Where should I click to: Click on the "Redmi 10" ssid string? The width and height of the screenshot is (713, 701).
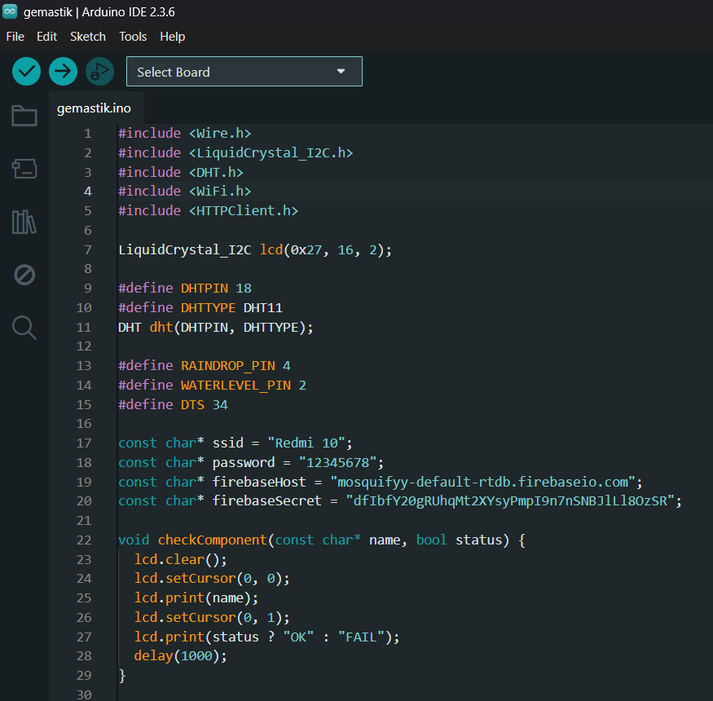(306, 443)
